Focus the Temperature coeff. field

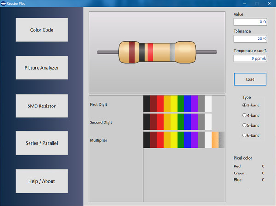click(250, 58)
